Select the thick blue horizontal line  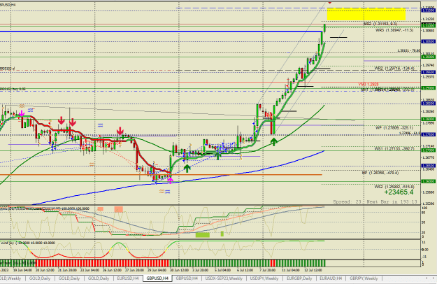pos(161,31)
